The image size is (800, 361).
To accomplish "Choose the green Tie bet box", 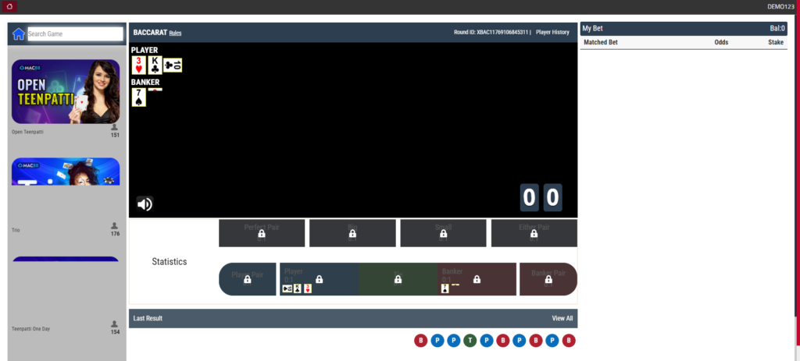I will (x=398, y=279).
